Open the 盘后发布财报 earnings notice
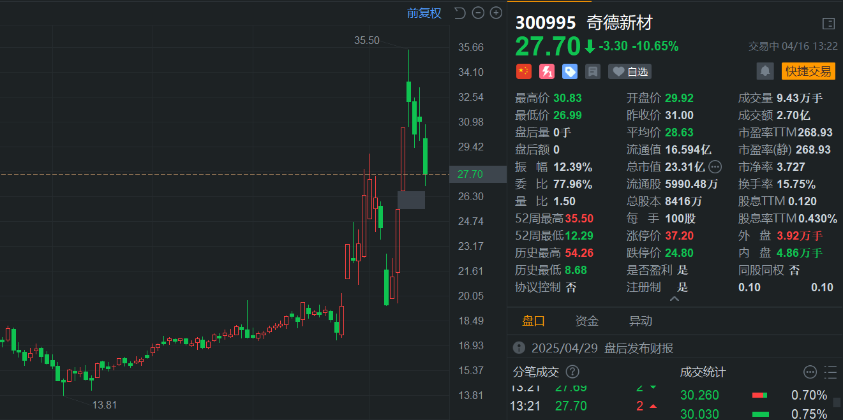Viewport: 843px width, 420px height. pyautogui.click(x=638, y=348)
